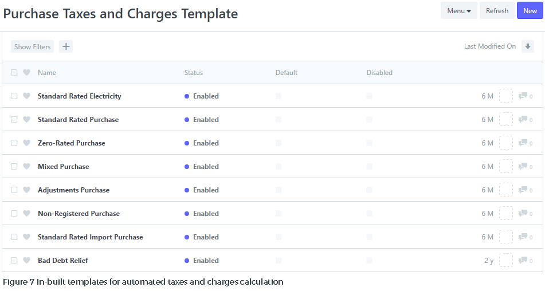
Task: Create a New template
Action: point(530,11)
